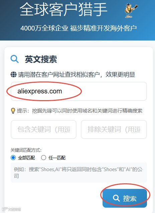
Task: Select the 任一匹配 radio button
Action: click(x=43, y=158)
